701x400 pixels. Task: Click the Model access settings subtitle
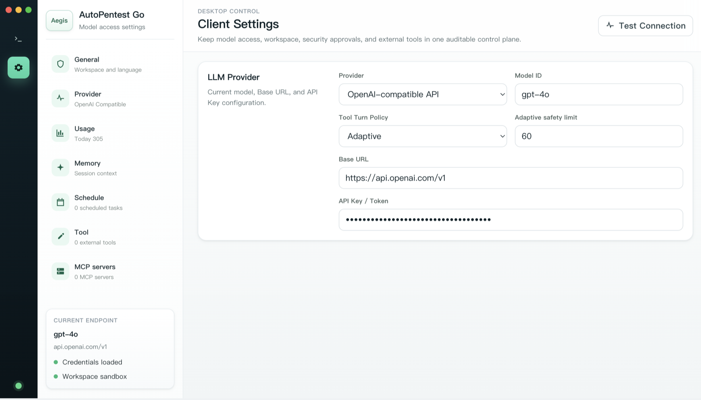click(112, 27)
